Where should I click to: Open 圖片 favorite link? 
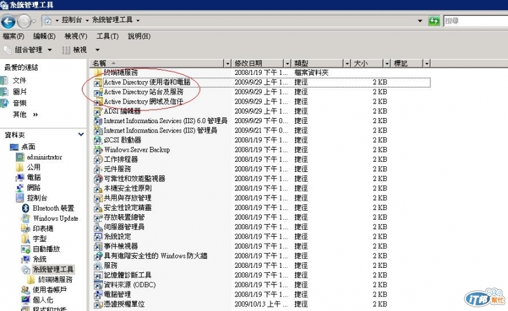(x=20, y=91)
